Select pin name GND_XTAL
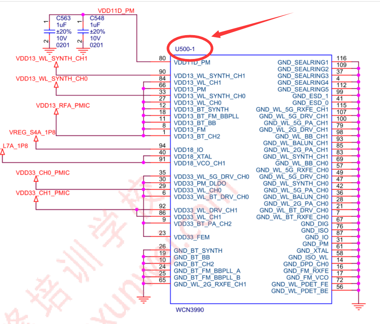This screenshot has height=324, width=380. click(x=313, y=250)
